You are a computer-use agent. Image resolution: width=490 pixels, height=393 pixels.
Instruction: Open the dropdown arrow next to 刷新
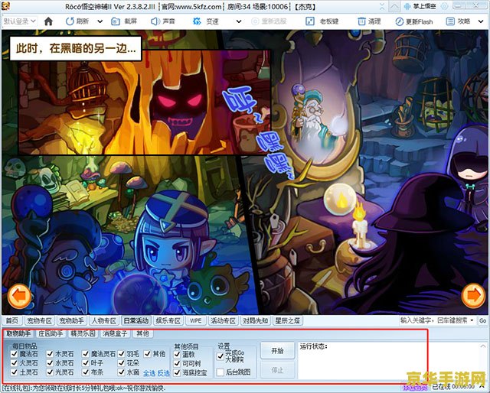point(100,21)
